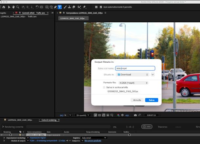Select the 3D cube tool
200x144 pixels.
point(51,7)
